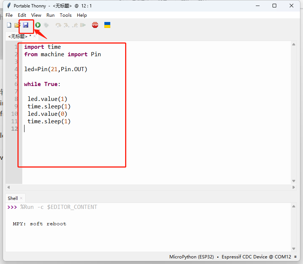Screen dimensions: 303x264
Task: Click 'Espressif CDC Device @ COM12' status text
Action: (256, 257)
